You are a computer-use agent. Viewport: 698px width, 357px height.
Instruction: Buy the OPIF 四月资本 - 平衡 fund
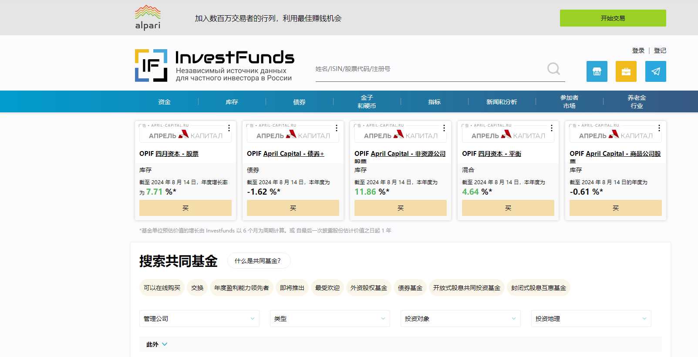point(508,208)
